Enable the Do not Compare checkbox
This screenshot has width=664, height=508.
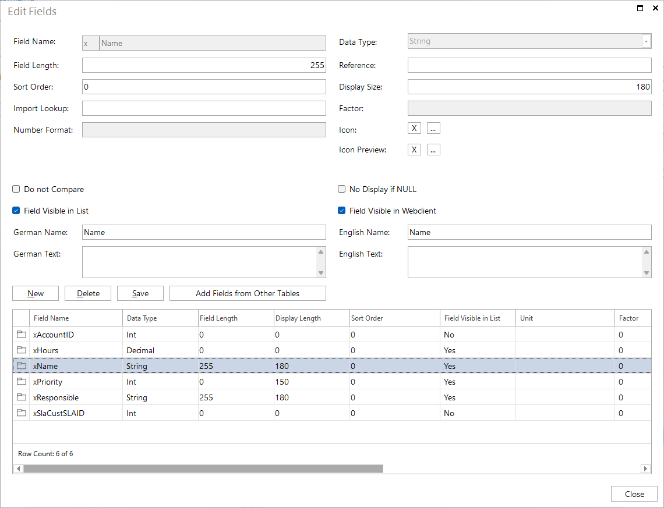click(16, 189)
